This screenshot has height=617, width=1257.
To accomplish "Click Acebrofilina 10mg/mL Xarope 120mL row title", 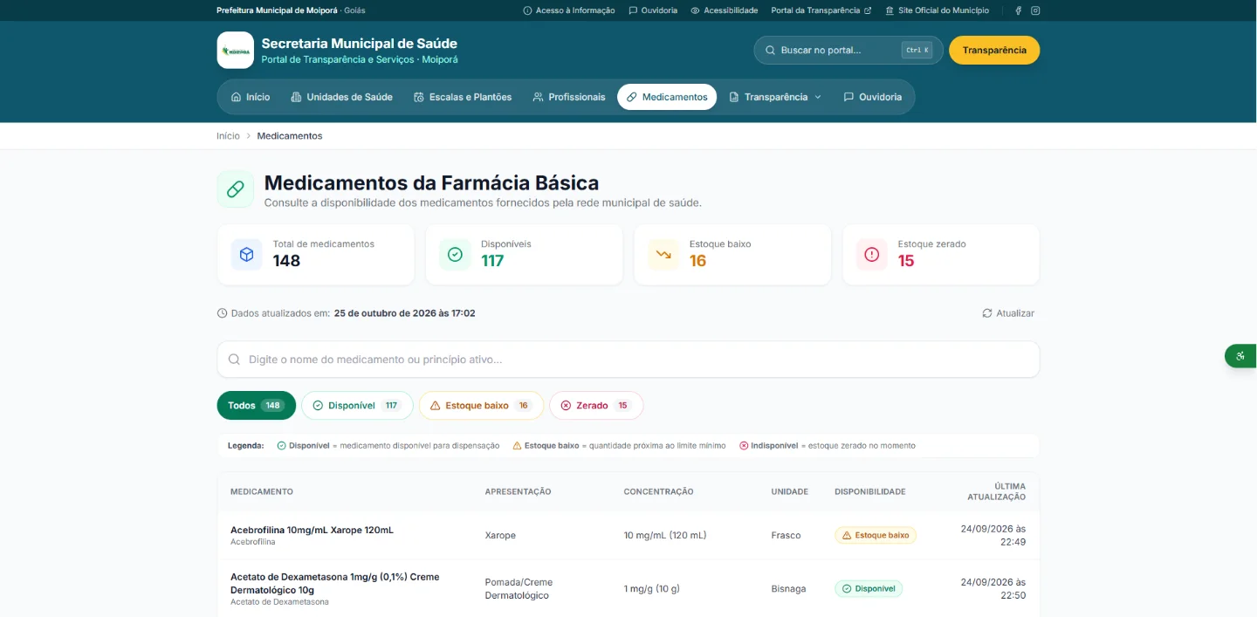I will tap(312, 530).
